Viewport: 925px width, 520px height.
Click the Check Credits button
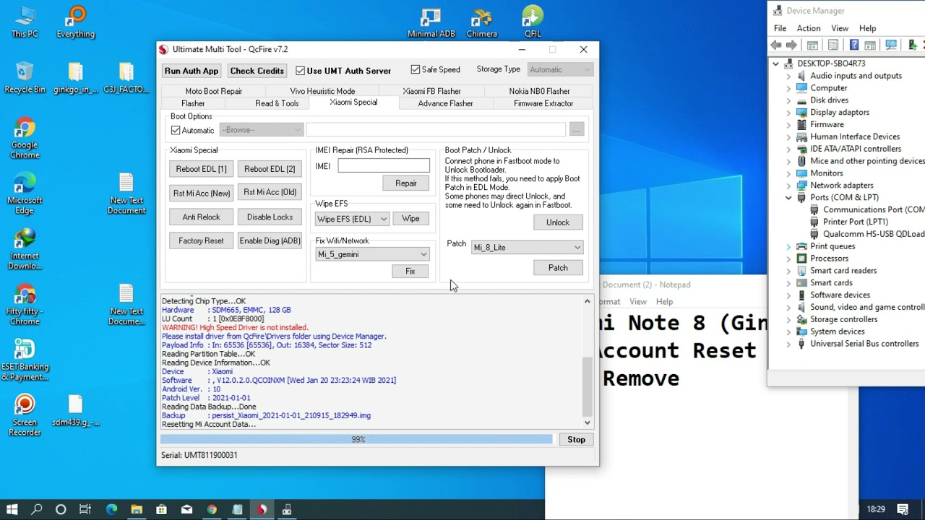pos(257,71)
